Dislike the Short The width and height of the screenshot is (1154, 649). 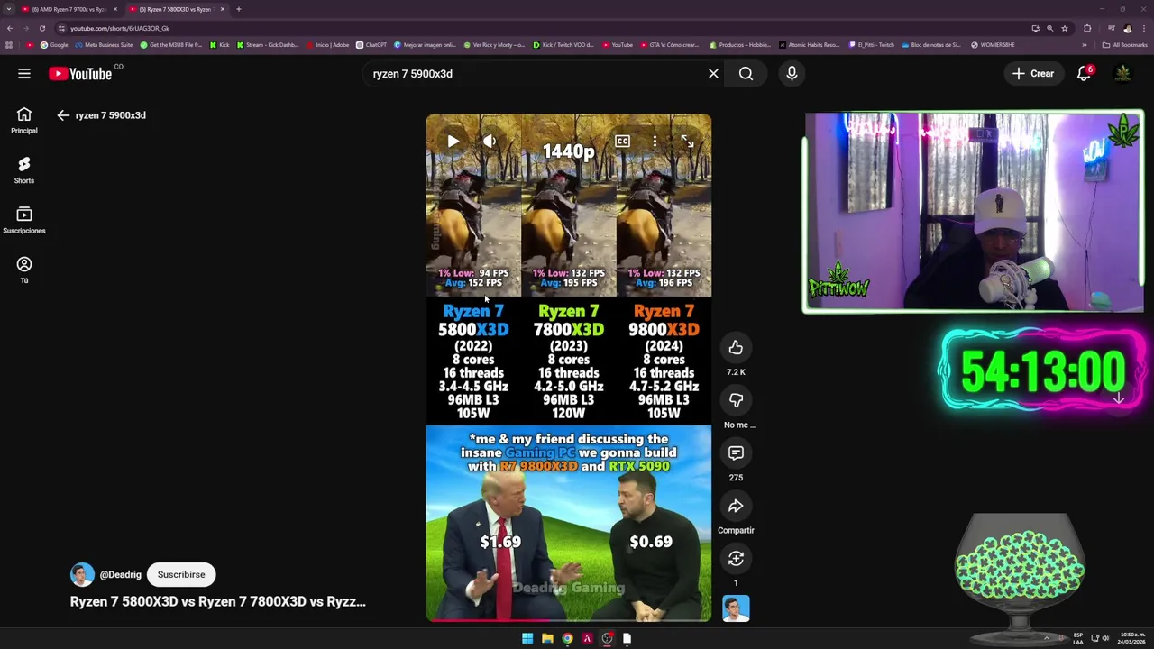(736, 400)
